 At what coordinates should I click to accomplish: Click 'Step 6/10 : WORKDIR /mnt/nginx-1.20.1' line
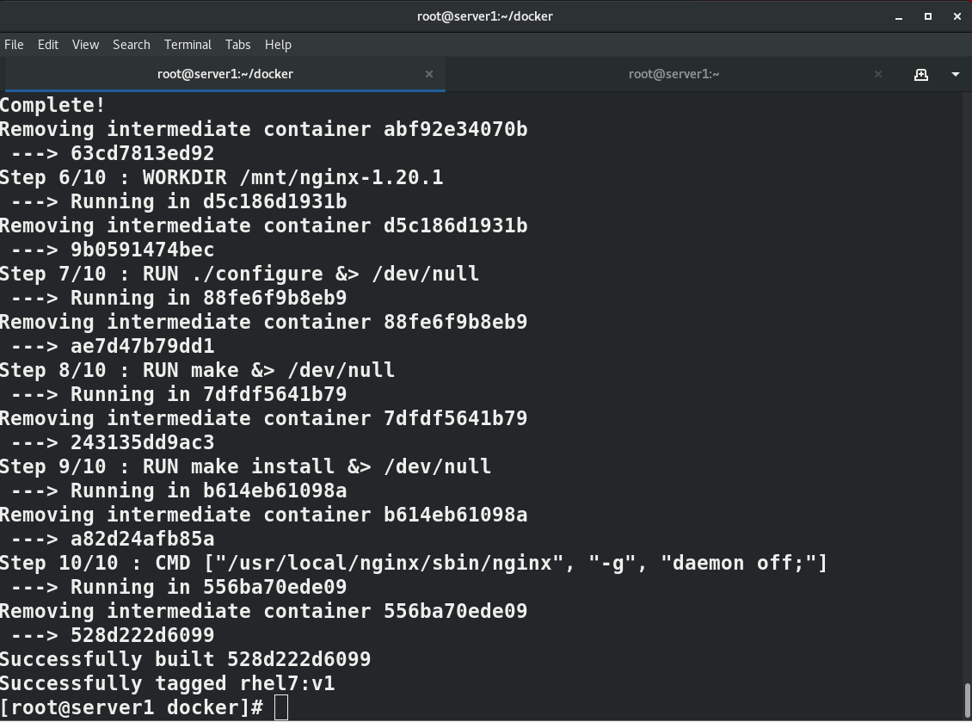click(221, 177)
